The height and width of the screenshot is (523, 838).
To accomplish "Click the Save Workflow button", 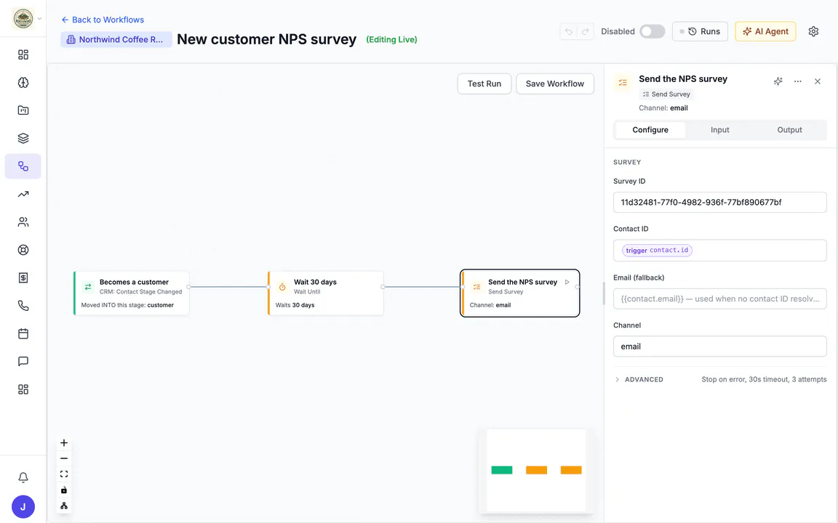I will (555, 84).
